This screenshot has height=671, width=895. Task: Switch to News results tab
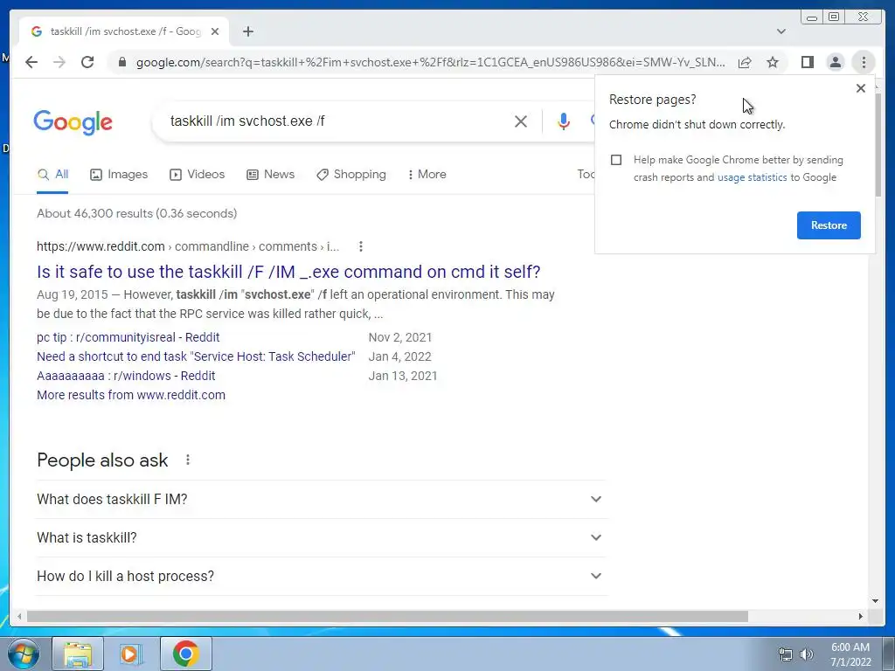(271, 175)
